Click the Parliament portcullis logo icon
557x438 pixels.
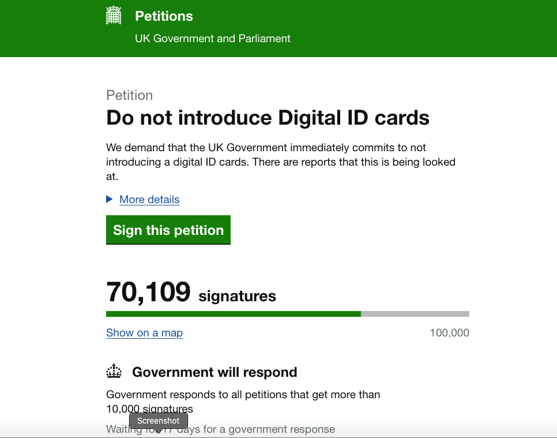tap(114, 16)
